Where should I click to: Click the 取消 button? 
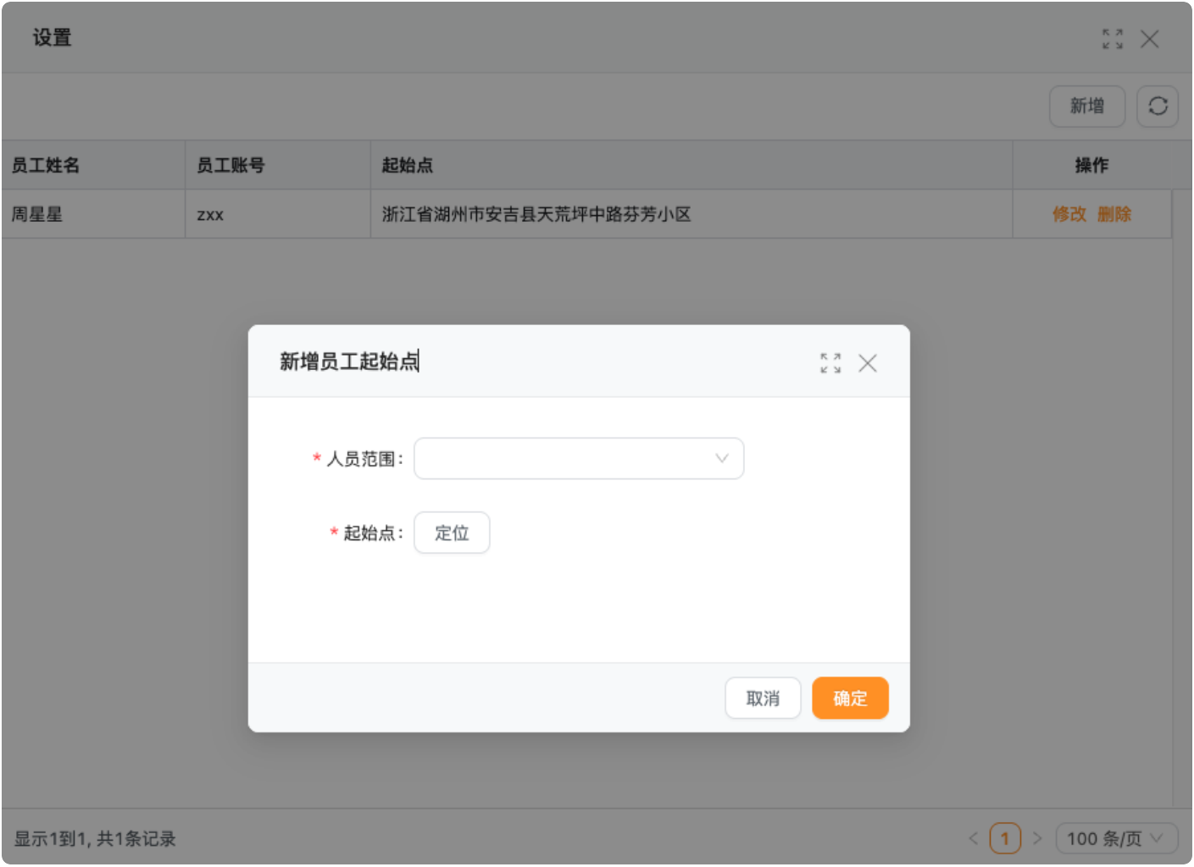tap(763, 699)
